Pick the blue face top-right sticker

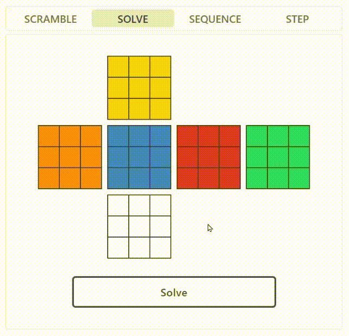pos(160,136)
